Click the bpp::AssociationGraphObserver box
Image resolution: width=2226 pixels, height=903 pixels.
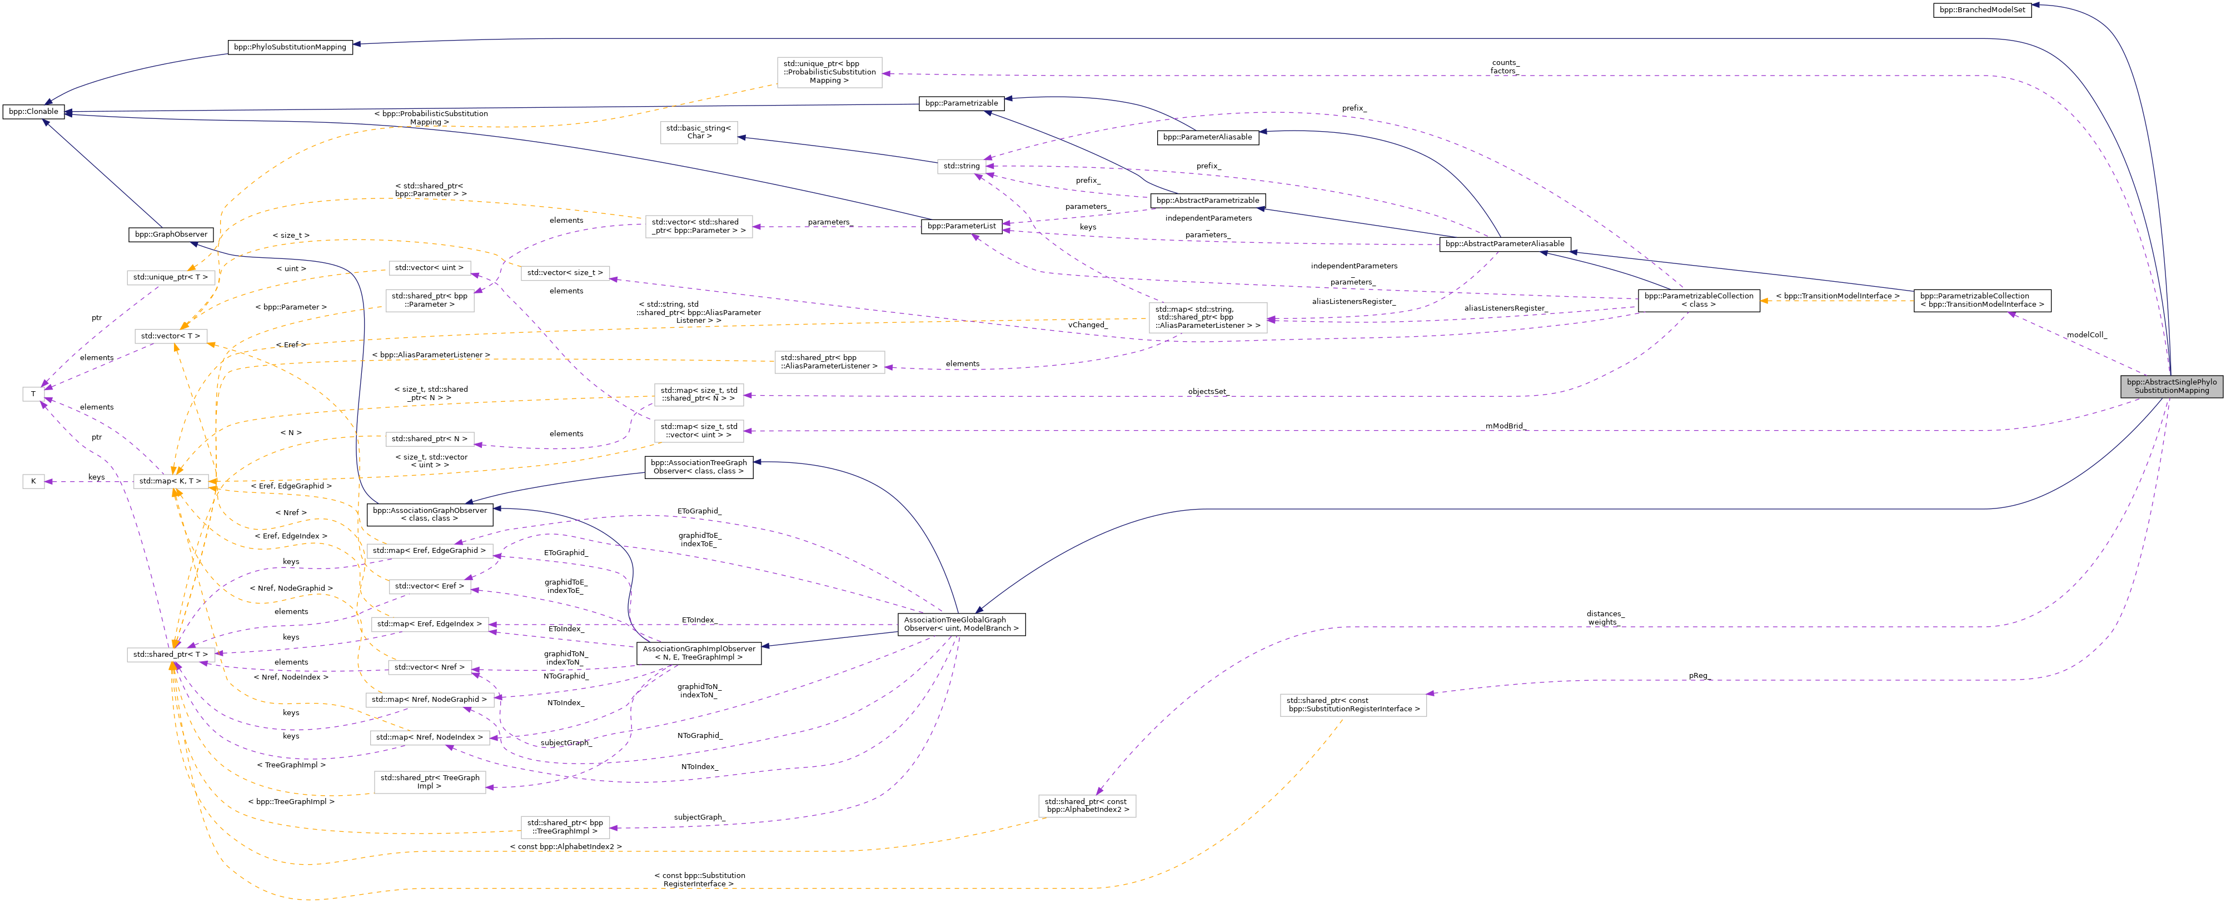[430, 514]
